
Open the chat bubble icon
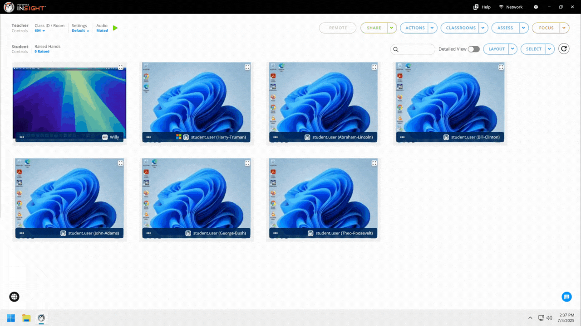[566, 297]
